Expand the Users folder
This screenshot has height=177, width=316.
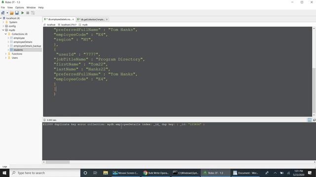(x=6, y=58)
